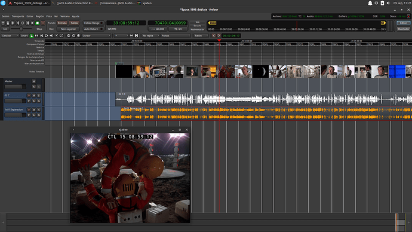Select the Audition (speaker) tool
Viewport: 412px width, 232px height.
point(51,35)
